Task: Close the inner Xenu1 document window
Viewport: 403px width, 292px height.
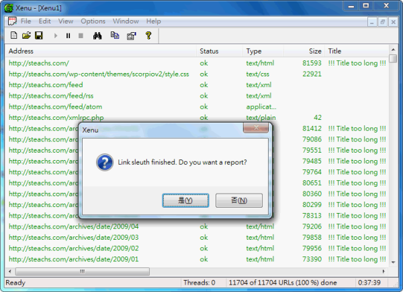Action: pyautogui.click(x=393, y=22)
